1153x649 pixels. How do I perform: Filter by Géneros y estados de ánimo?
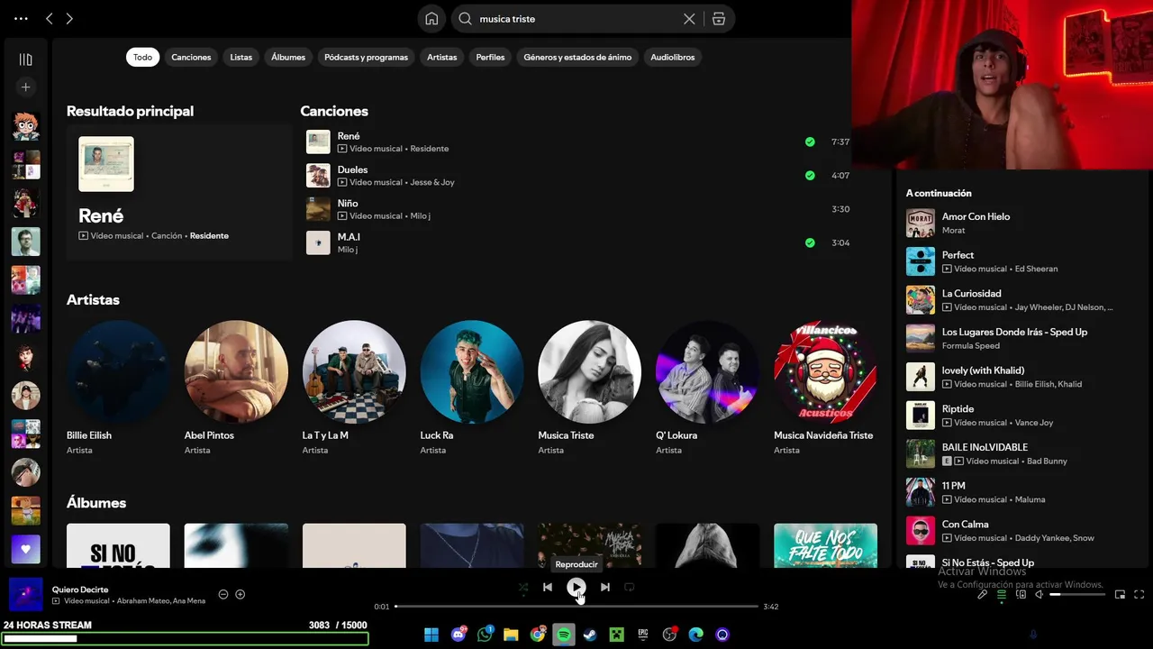pyautogui.click(x=577, y=57)
